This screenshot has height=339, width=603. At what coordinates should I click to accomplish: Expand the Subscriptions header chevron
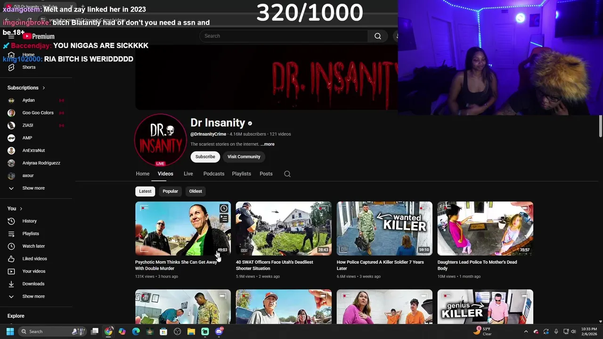(44, 88)
